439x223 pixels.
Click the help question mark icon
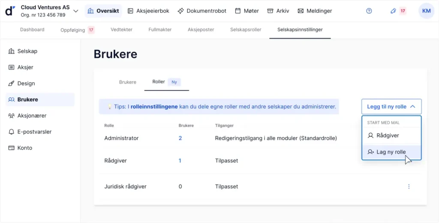pyautogui.click(x=369, y=11)
